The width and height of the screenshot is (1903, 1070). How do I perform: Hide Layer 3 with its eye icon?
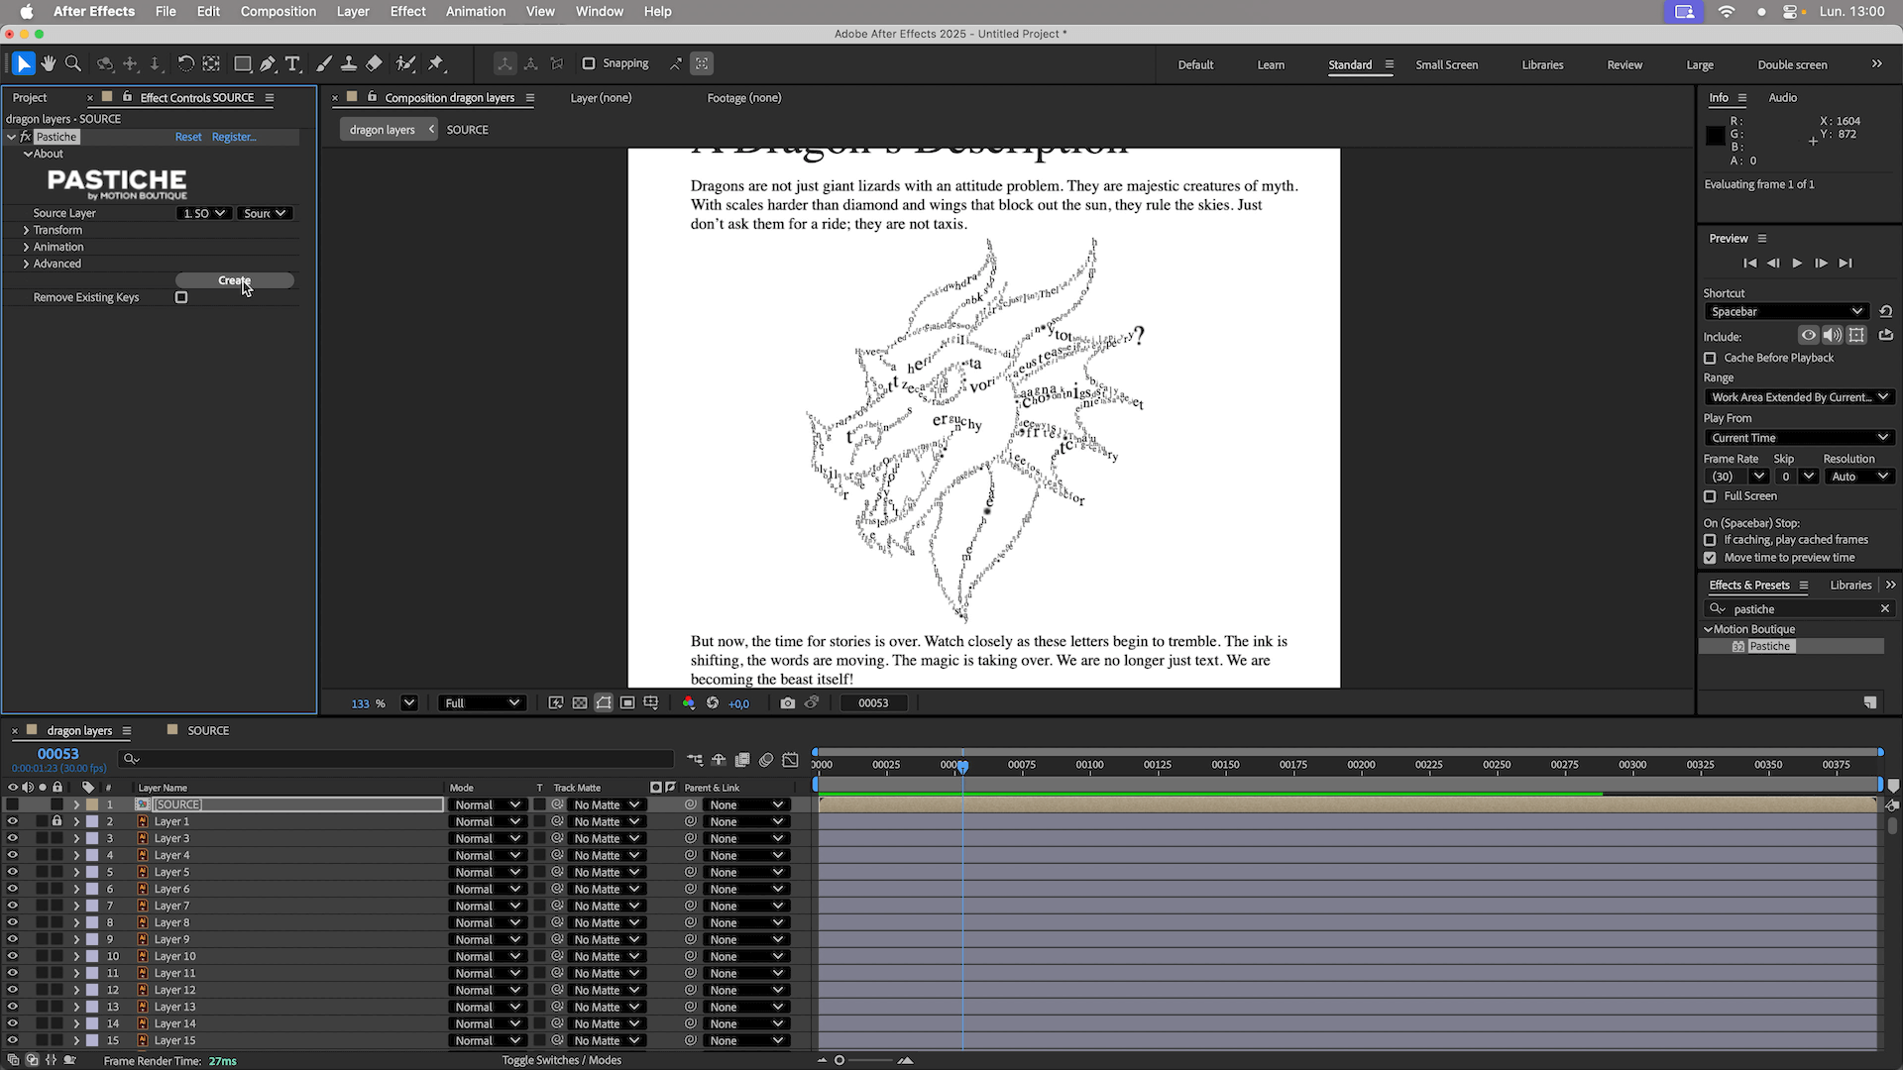(12, 838)
